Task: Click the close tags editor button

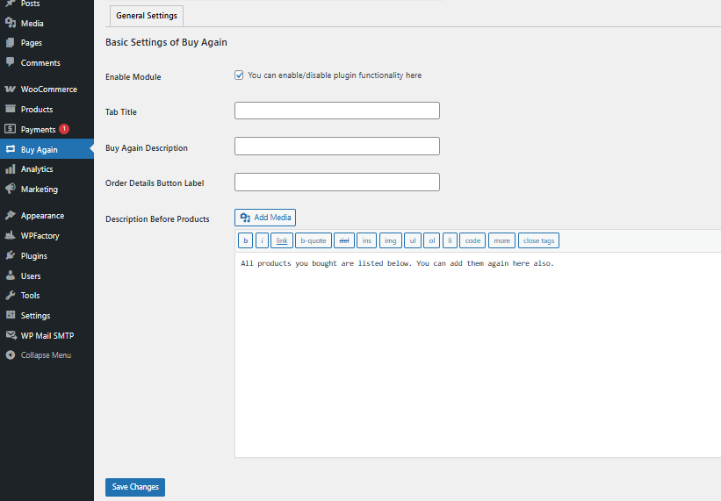Action: 538,240
